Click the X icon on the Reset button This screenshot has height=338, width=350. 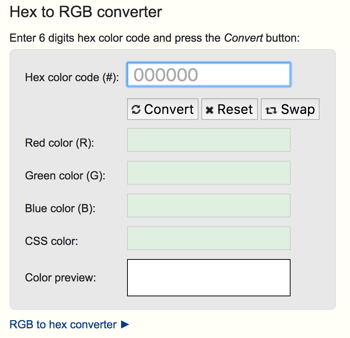pyautogui.click(x=208, y=109)
